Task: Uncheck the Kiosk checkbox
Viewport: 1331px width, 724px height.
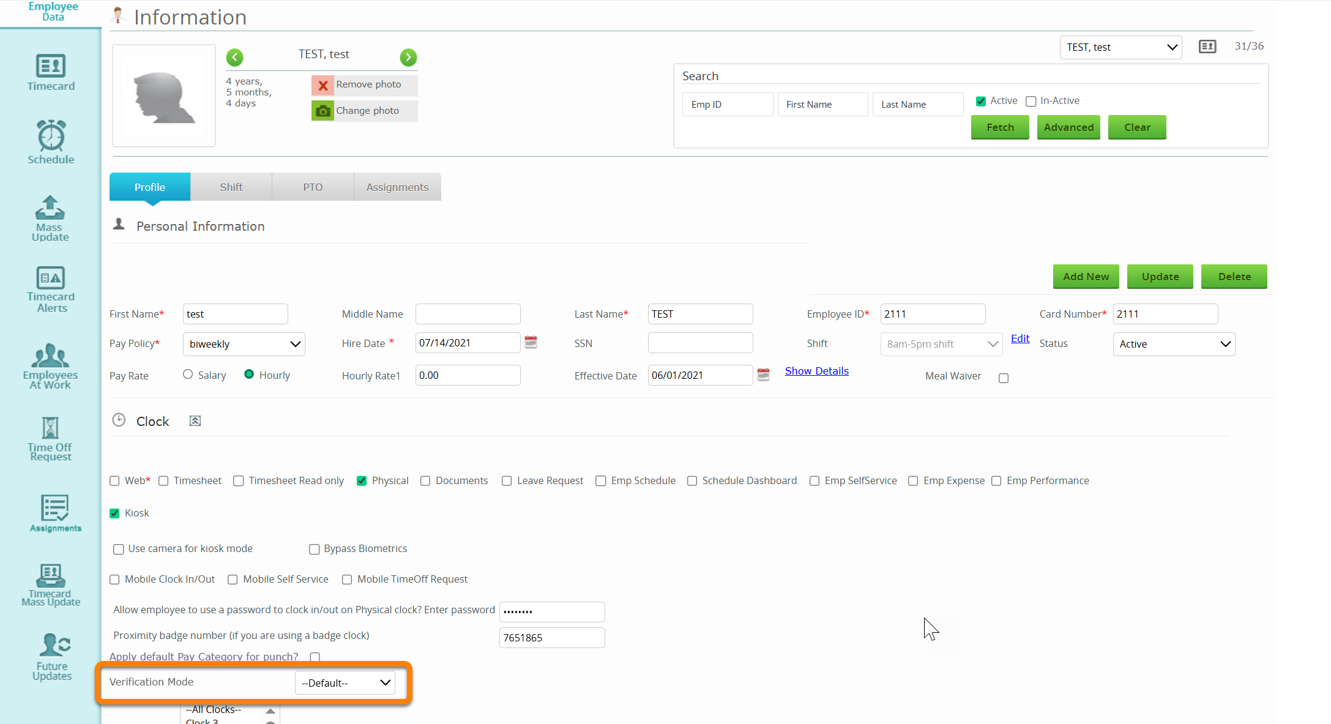Action: pos(114,513)
